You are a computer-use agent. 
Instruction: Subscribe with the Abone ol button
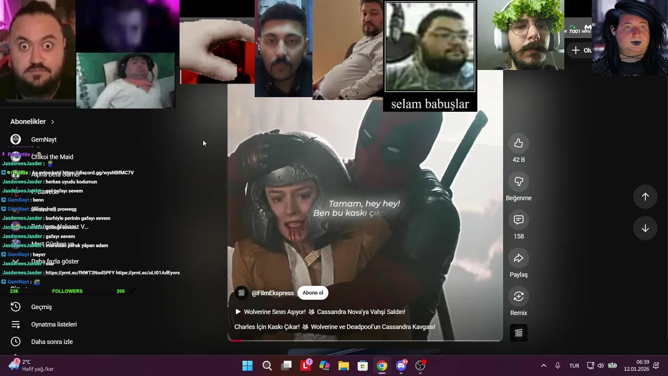click(313, 293)
